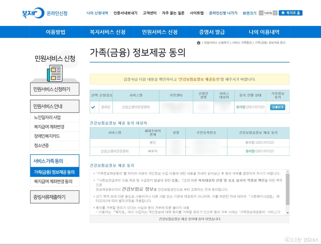Viewport: 321px width, 245px height.
Task: Open 복지급여 계좌변경 동의 sidebar item
Action: pos(54,182)
